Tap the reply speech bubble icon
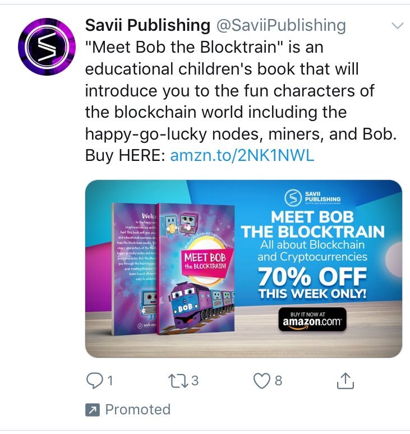This screenshot has height=434, width=410. 95,381
